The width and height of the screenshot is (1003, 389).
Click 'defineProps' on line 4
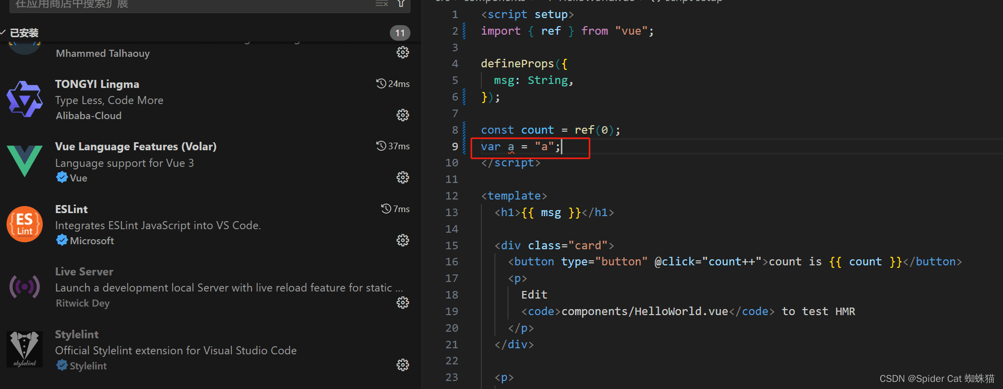pos(517,63)
